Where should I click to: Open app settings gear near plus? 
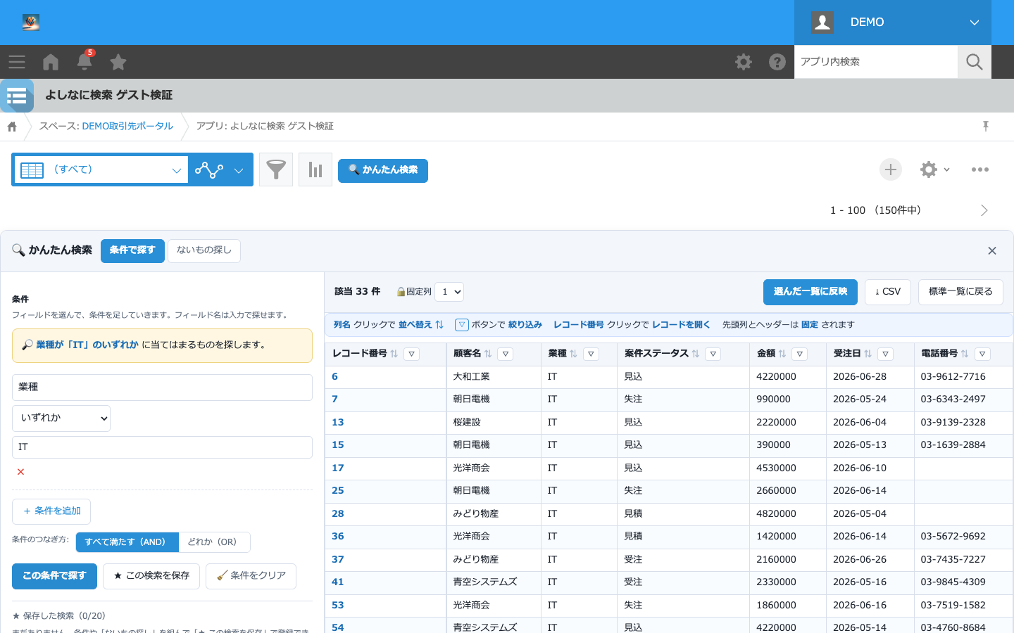pos(929,170)
